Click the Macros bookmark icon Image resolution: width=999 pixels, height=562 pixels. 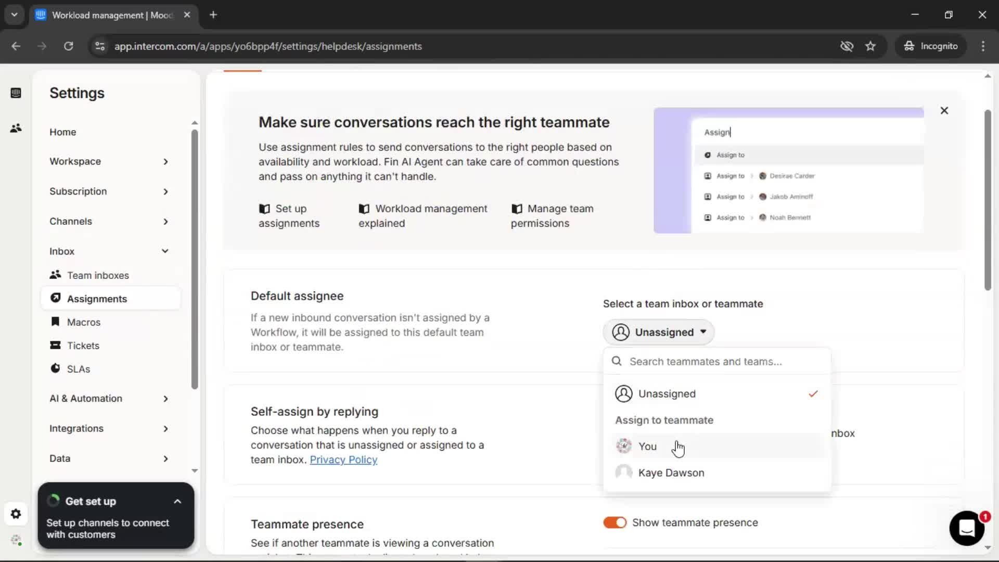(x=55, y=322)
